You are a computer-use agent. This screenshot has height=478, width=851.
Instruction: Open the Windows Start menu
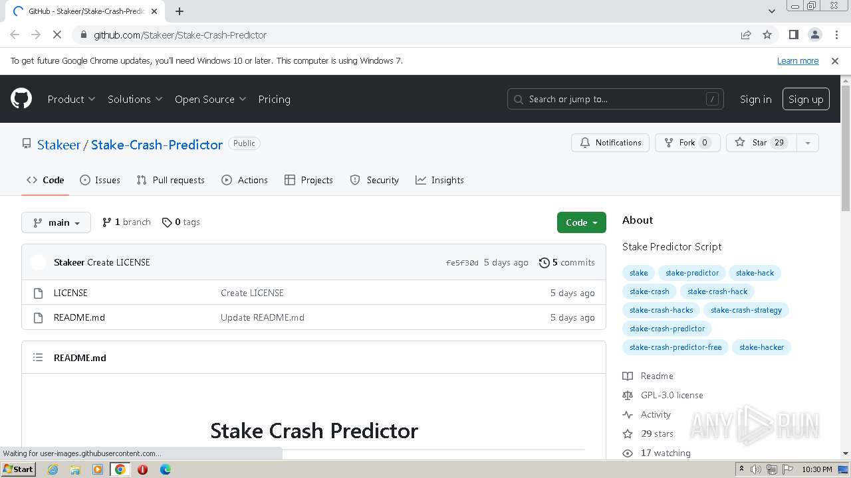click(x=19, y=469)
